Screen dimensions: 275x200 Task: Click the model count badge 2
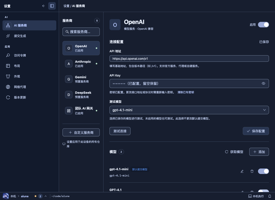pos(121,152)
